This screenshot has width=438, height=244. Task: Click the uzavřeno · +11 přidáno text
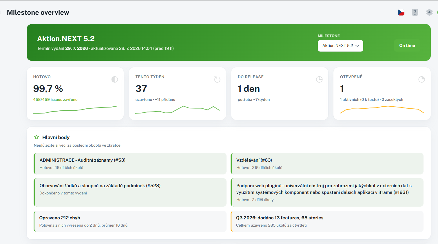(x=155, y=99)
